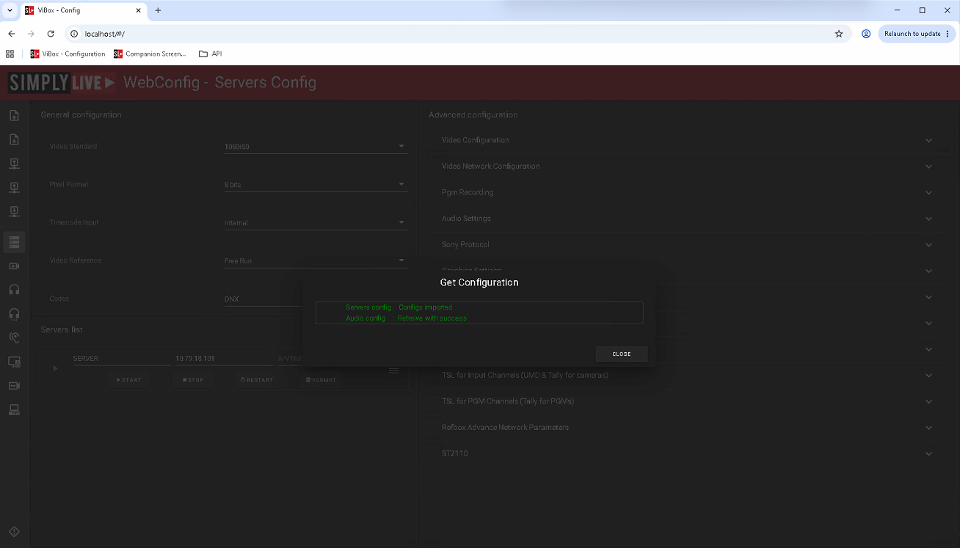
Task: Click the 'Servers list' heading
Action: [62, 330]
